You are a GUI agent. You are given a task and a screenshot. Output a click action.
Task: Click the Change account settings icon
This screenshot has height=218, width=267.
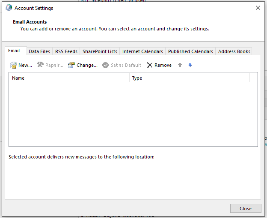pyautogui.click(x=71, y=65)
